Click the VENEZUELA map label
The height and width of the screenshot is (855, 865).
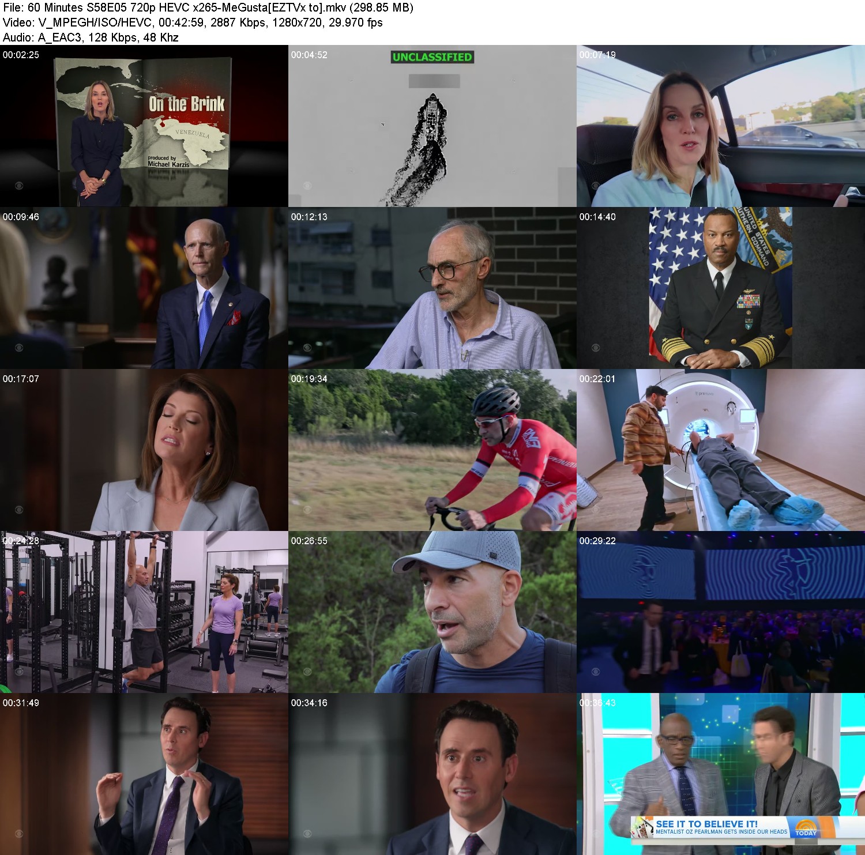(193, 133)
